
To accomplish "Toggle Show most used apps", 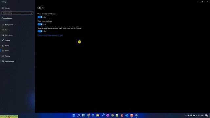I will (x=40, y=24).
